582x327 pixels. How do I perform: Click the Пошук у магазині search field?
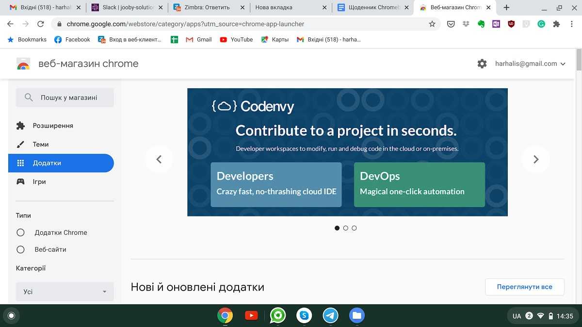coord(68,98)
